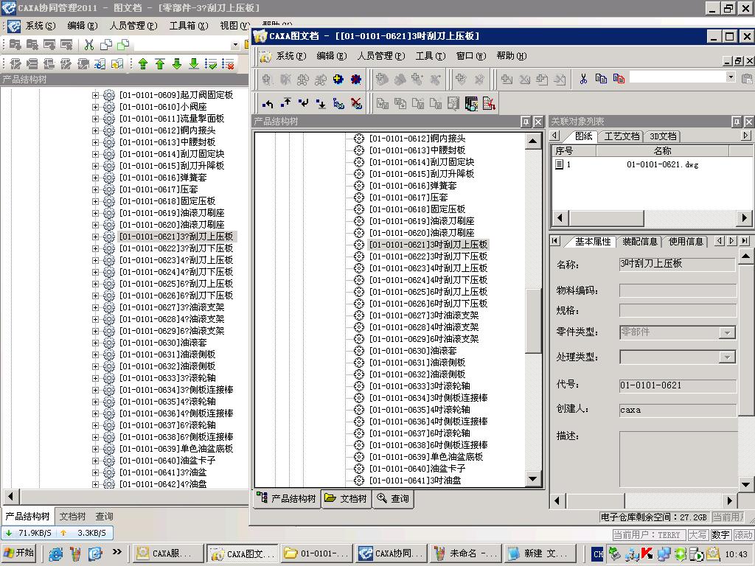Switch to the 装配信息 tab

tap(639, 242)
